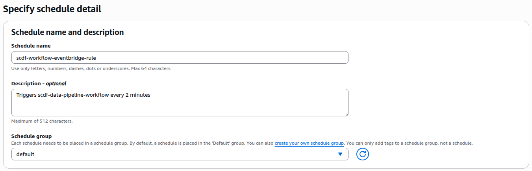
Task: Place cursor in 'scdf-workflow-eventbridge-rule' text
Action: point(56,57)
